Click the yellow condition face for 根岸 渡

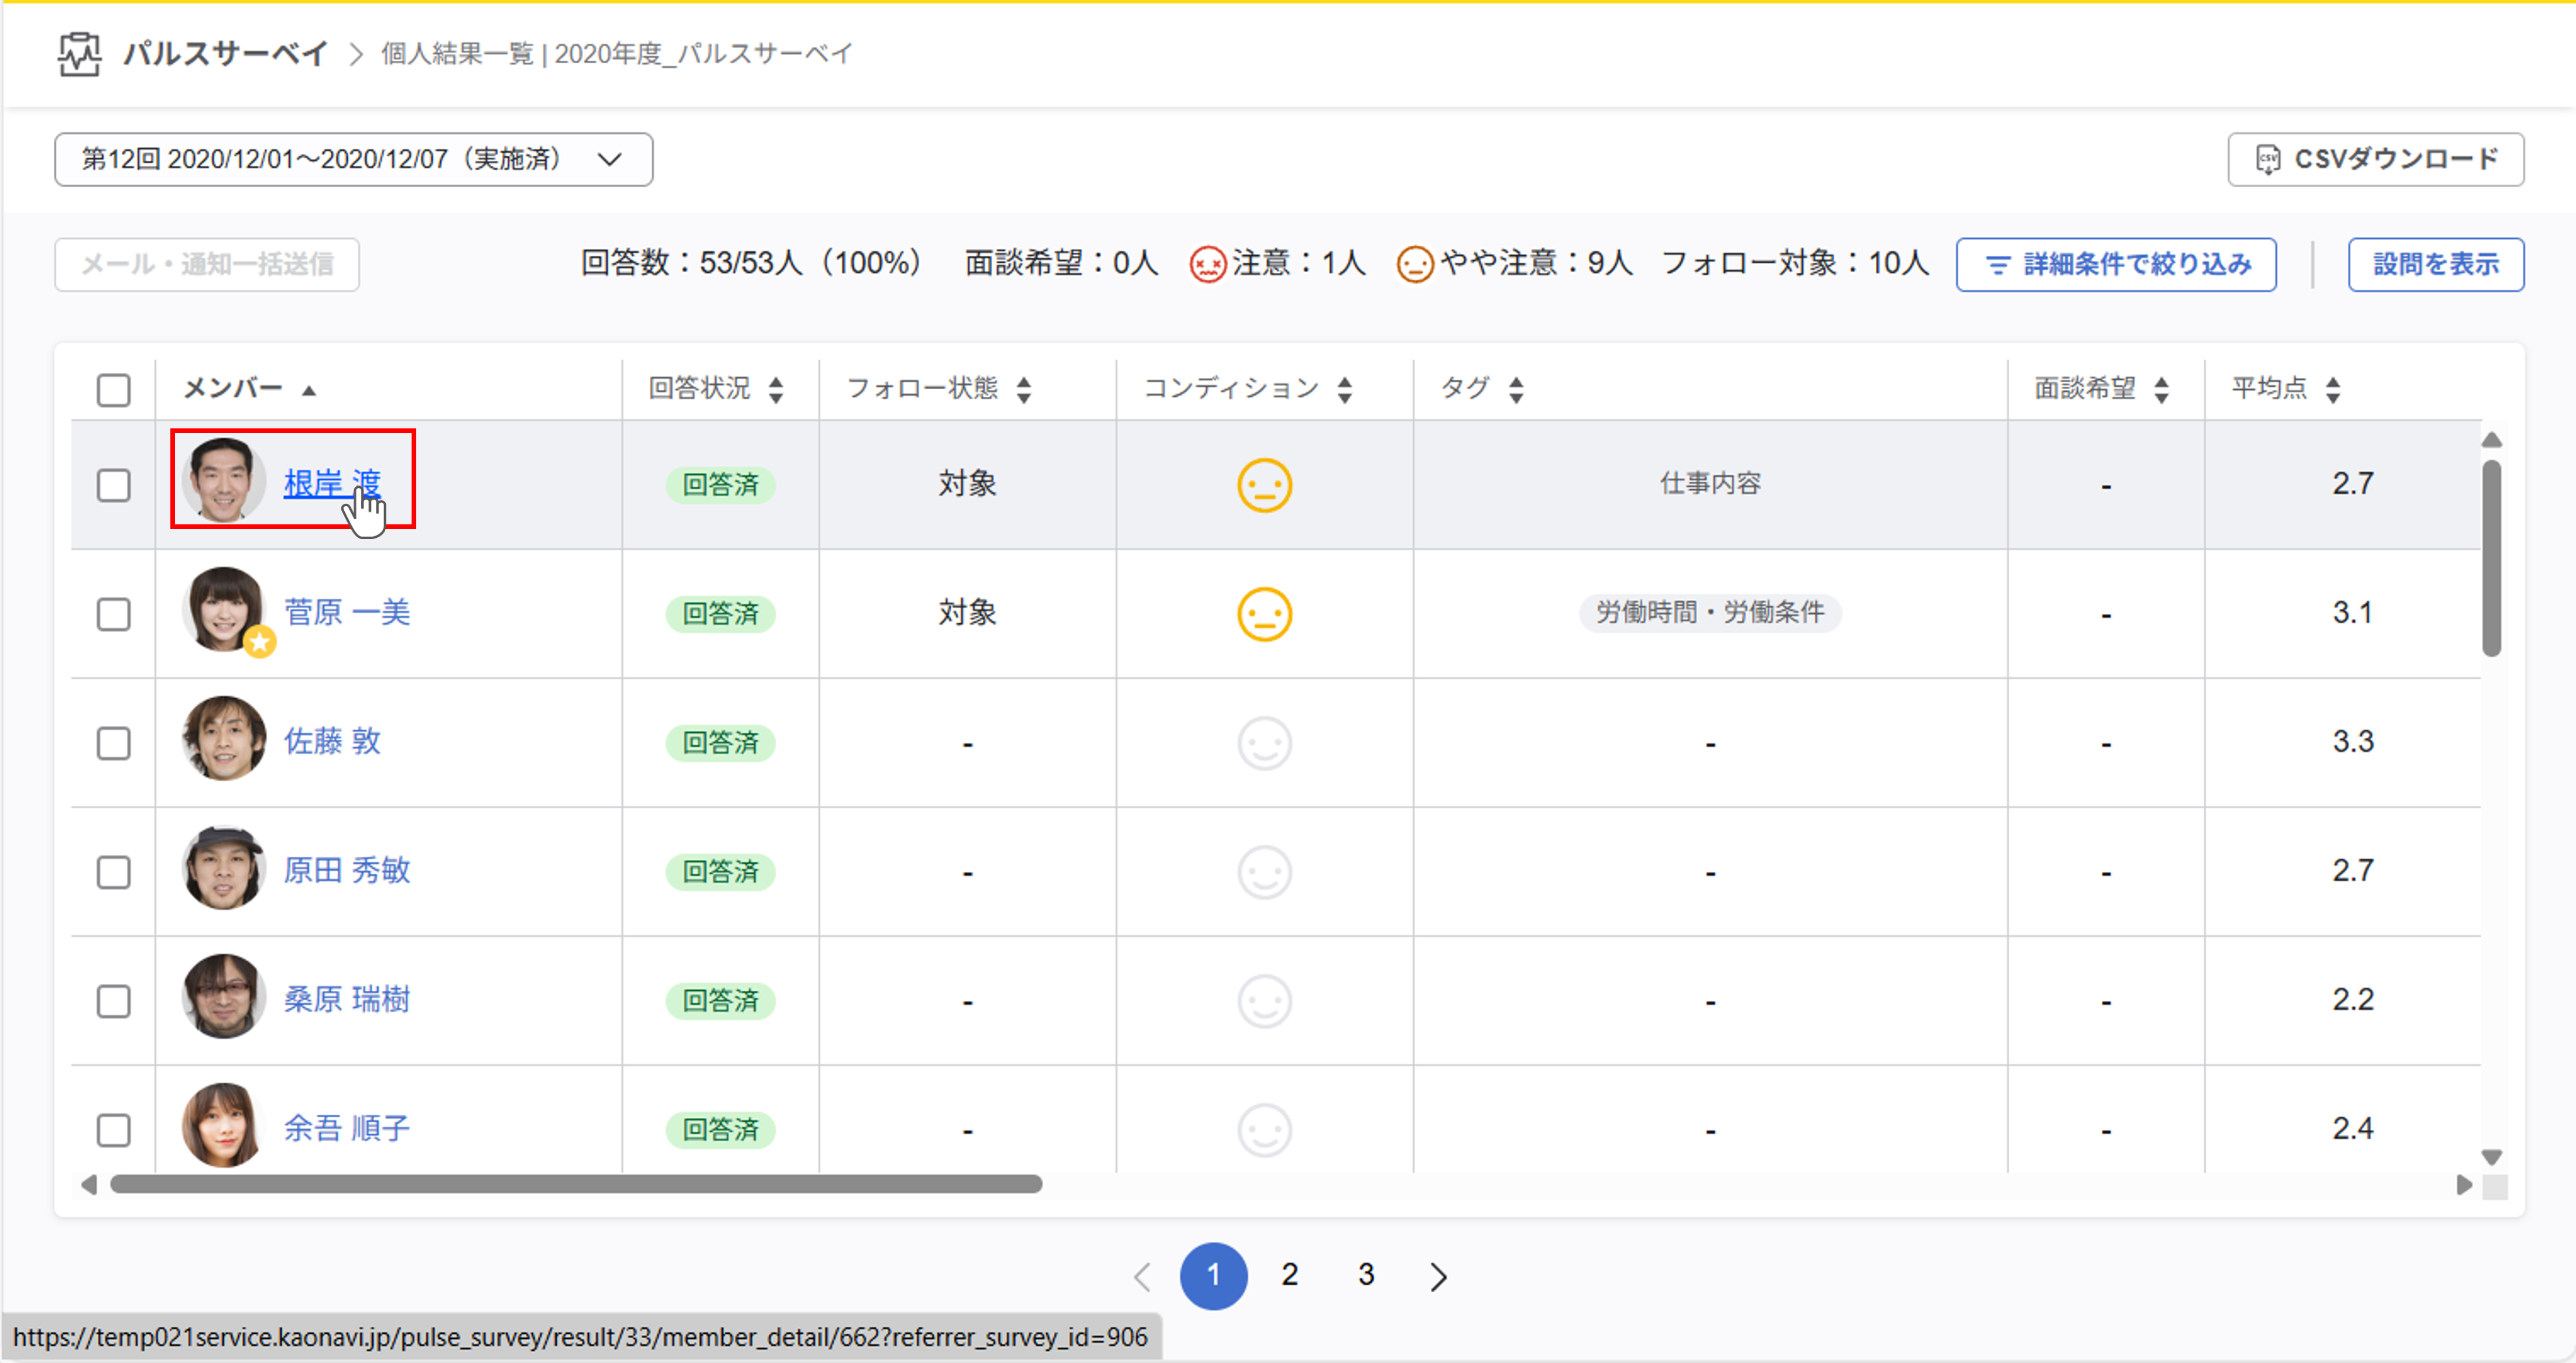coord(1264,483)
